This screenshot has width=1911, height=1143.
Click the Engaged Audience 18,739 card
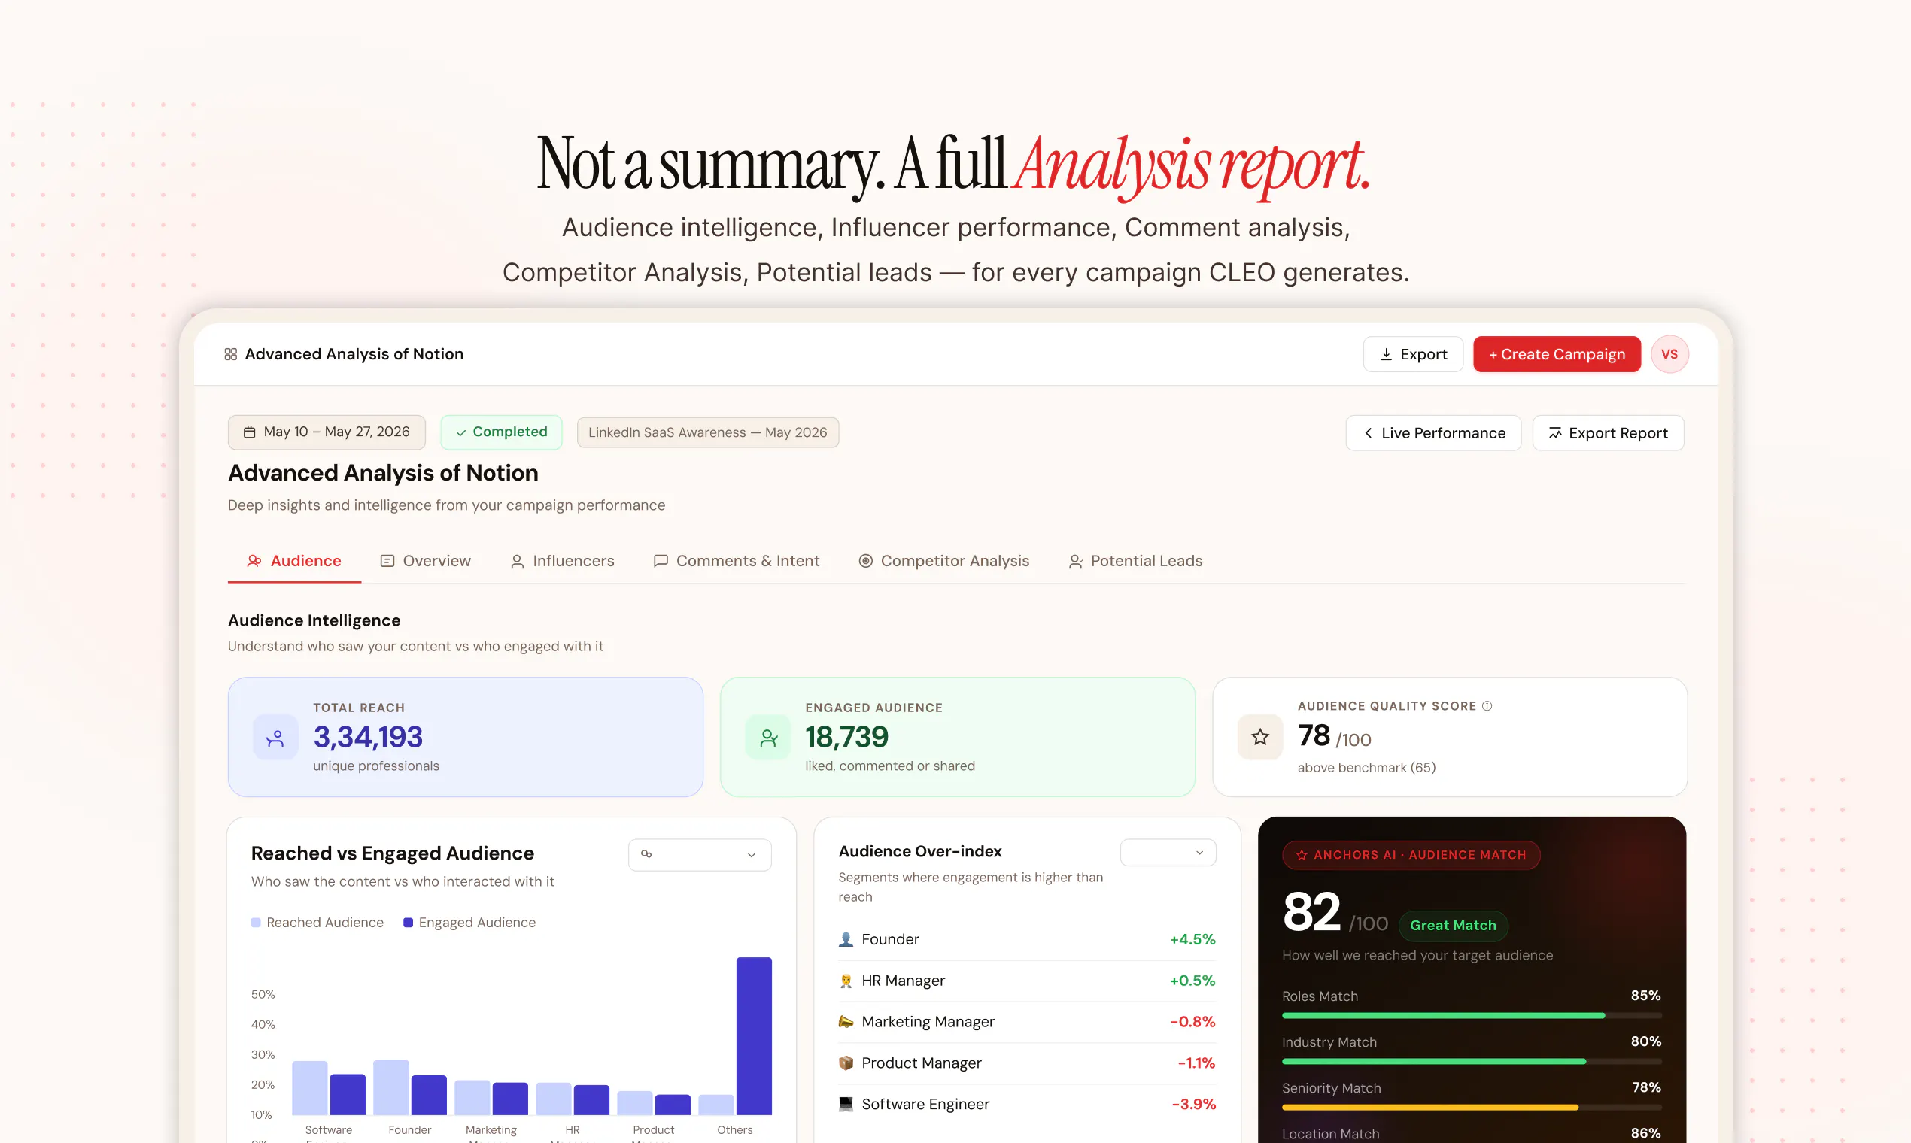click(958, 737)
